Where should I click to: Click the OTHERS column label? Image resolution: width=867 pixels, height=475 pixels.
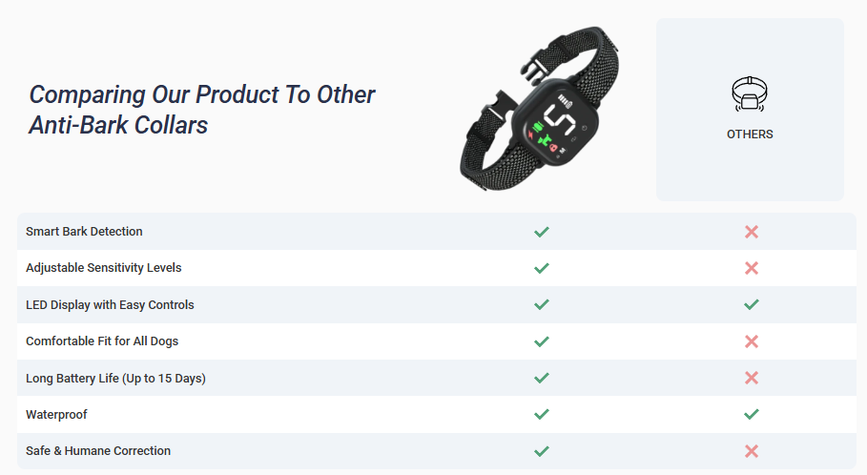pyautogui.click(x=750, y=134)
